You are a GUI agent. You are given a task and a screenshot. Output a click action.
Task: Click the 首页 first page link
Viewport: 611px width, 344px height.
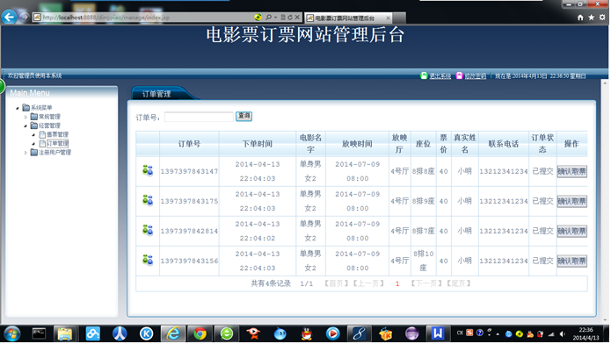pyautogui.click(x=337, y=283)
